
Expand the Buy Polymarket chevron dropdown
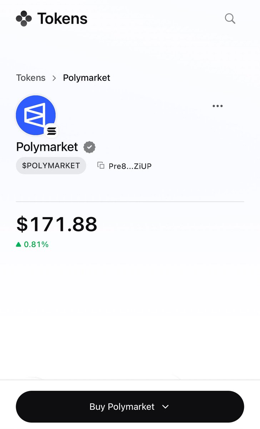coord(165,406)
